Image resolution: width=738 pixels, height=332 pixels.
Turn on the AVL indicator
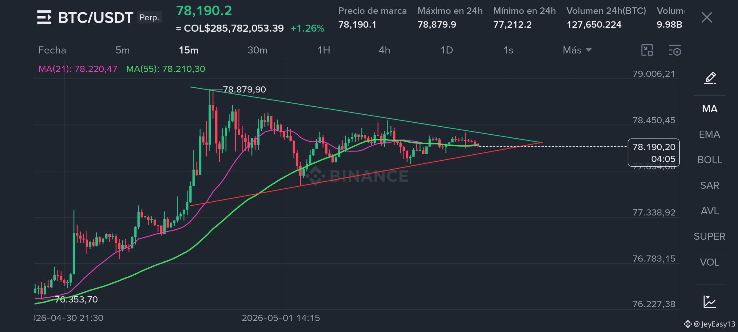click(710, 211)
